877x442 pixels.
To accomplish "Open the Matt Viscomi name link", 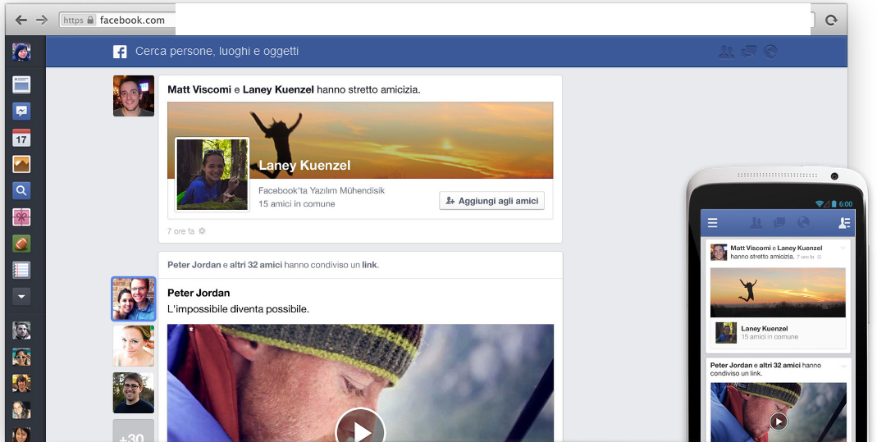I will pos(199,89).
